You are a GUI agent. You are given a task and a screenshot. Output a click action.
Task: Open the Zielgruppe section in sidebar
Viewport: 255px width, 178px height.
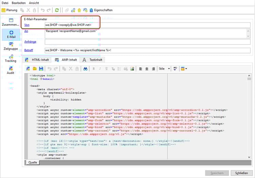point(11,46)
